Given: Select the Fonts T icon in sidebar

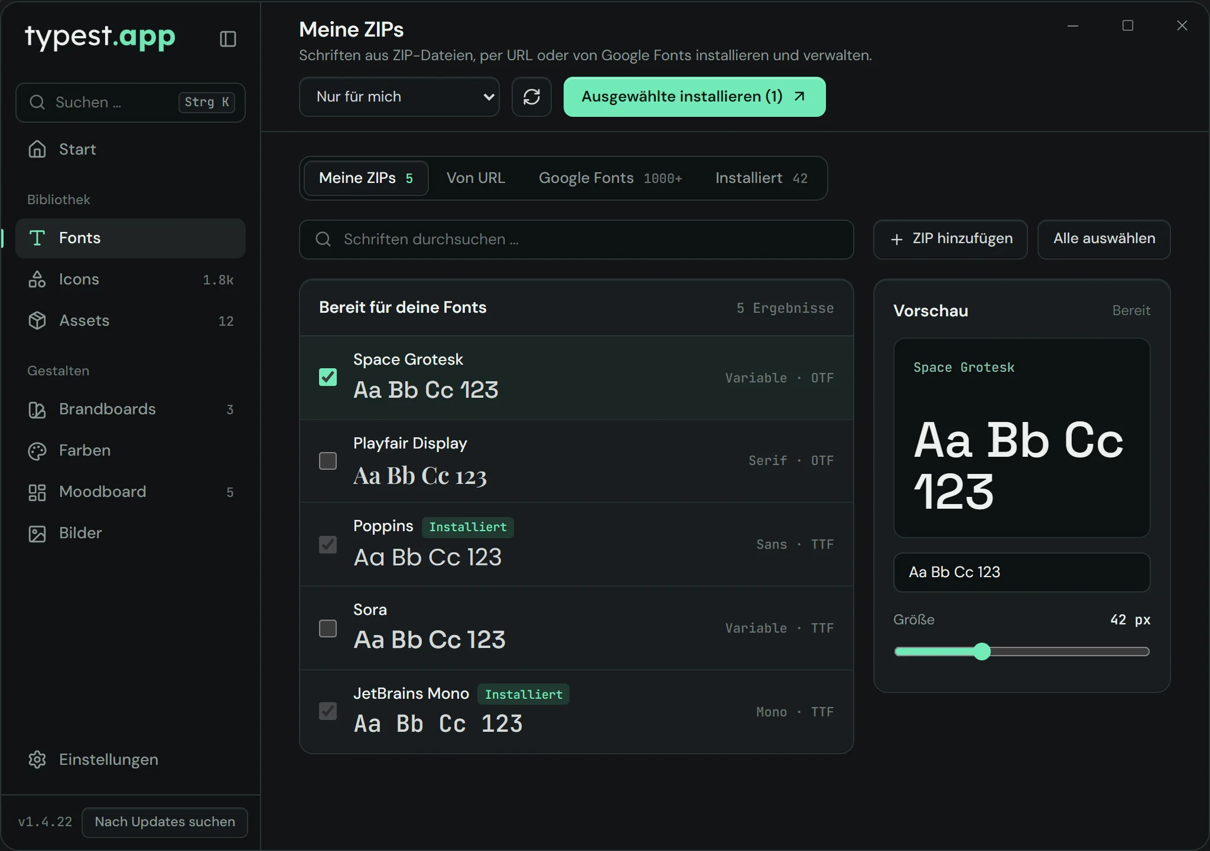Looking at the screenshot, I should [x=37, y=238].
